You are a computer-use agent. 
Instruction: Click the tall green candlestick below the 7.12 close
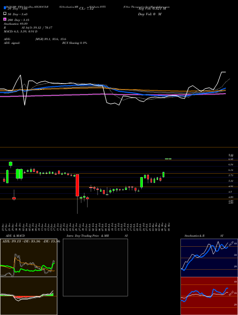[x=163, y=175]
